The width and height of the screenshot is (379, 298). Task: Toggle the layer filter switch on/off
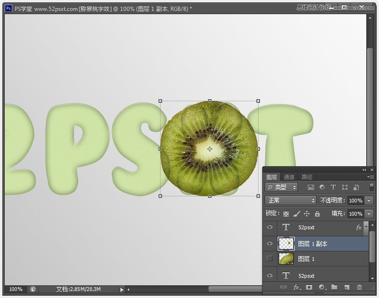click(372, 187)
